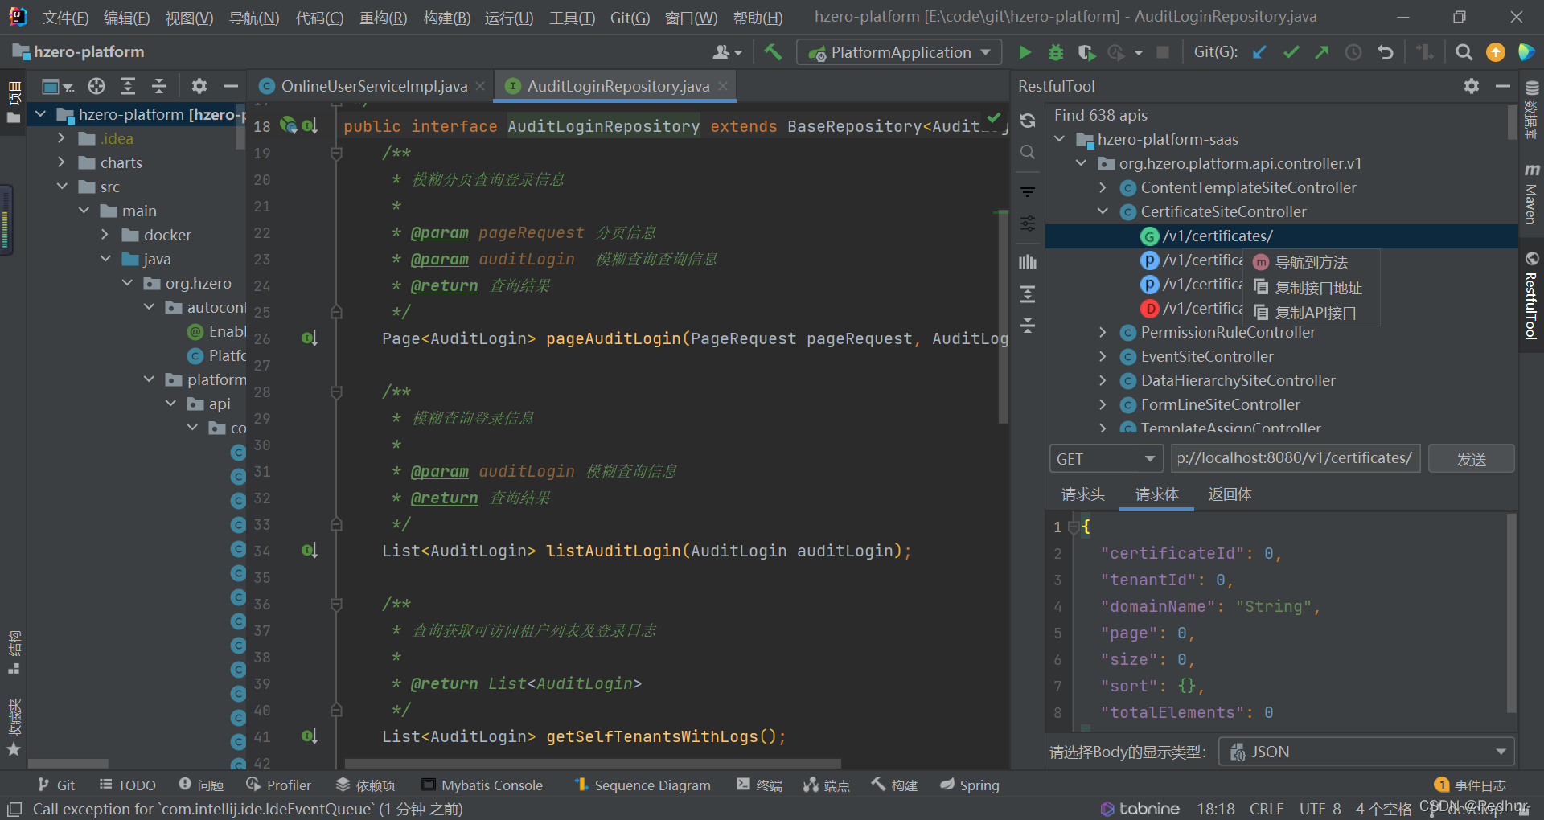This screenshot has height=820, width=1544.
Task: Expand all nodes in project panel
Action: point(128,86)
